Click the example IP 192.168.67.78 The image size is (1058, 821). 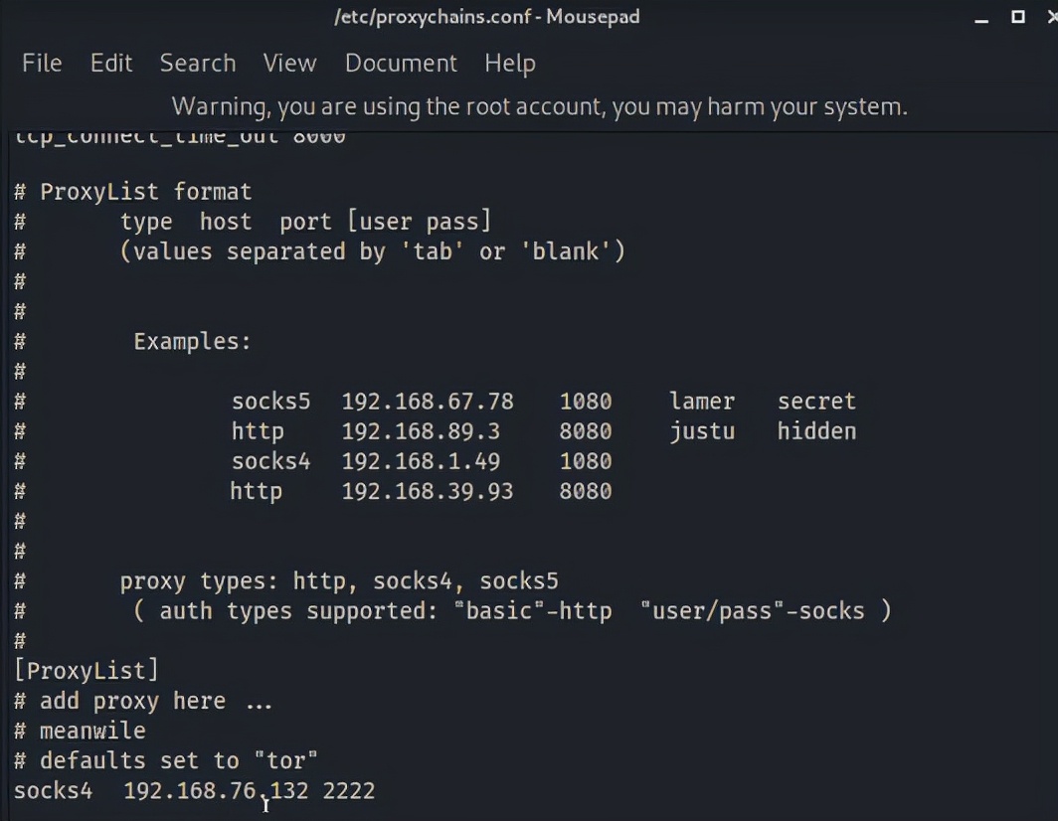428,402
